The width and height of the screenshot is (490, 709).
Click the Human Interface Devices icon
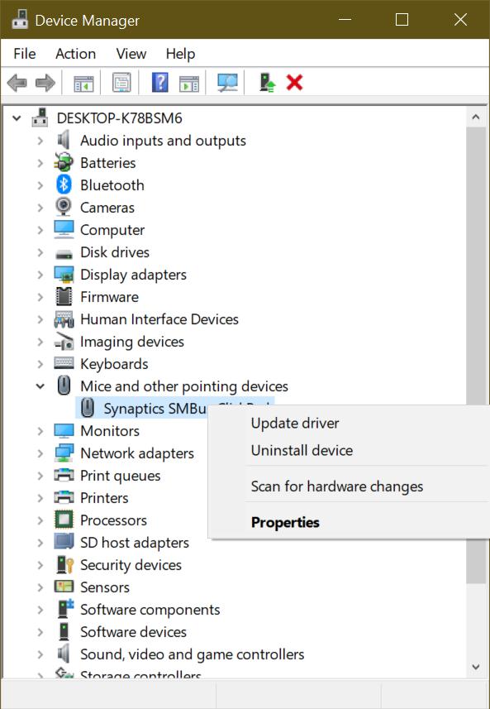pos(64,319)
